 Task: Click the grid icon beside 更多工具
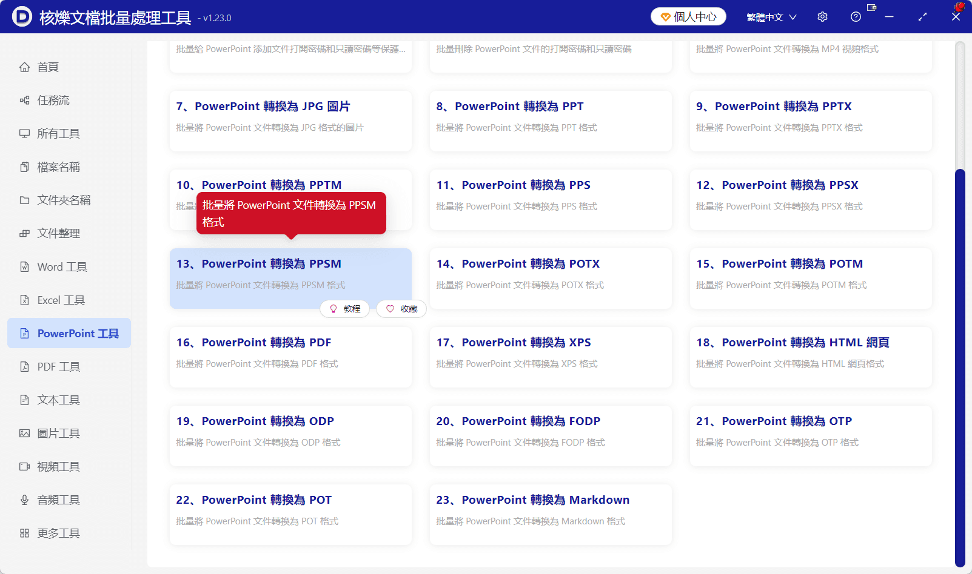point(24,533)
